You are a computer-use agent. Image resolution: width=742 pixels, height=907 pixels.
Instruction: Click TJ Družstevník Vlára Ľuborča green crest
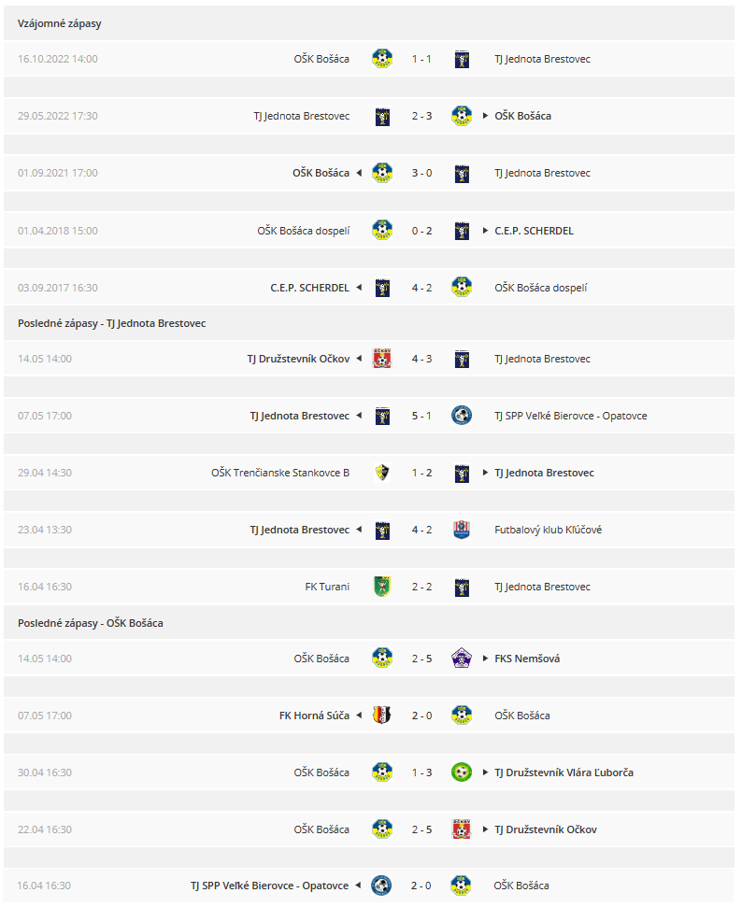coord(462,772)
